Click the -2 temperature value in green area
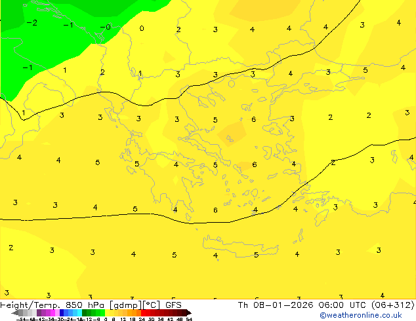The image size is (416, 321). 32,23
